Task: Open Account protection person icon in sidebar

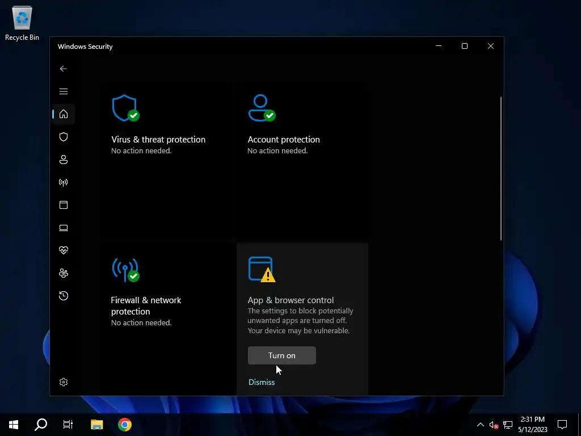Action: point(64,160)
